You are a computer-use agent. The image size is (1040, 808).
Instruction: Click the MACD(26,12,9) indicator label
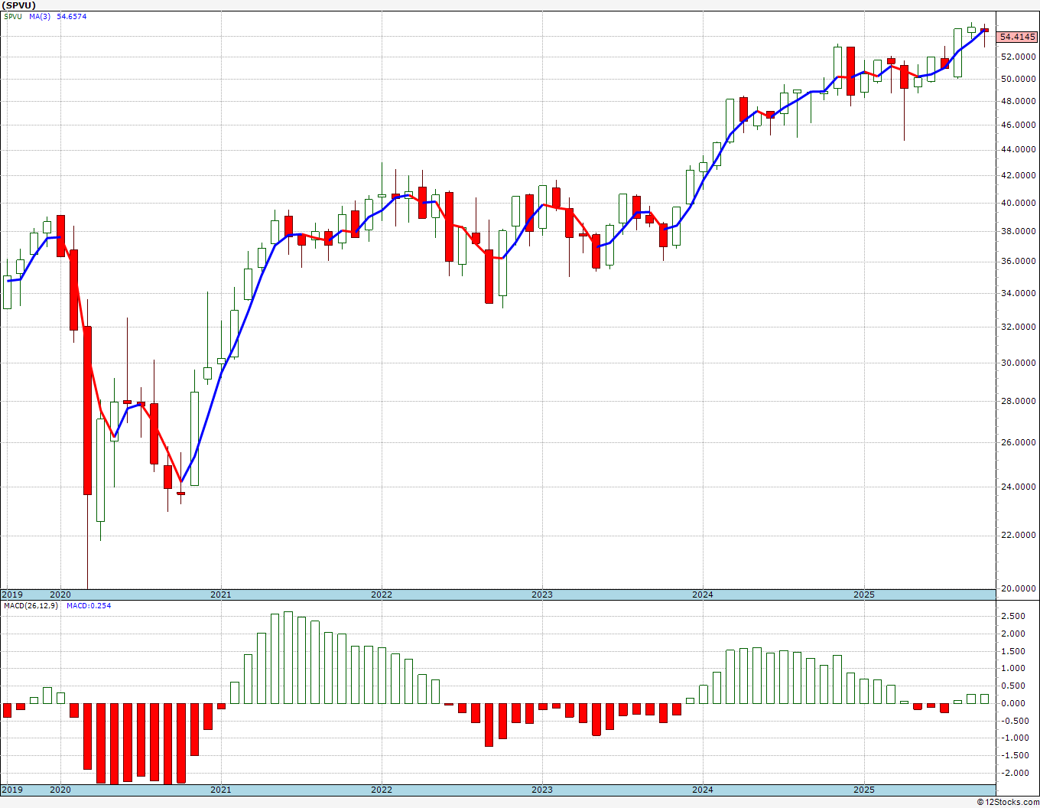pyautogui.click(x=29, y=606)
